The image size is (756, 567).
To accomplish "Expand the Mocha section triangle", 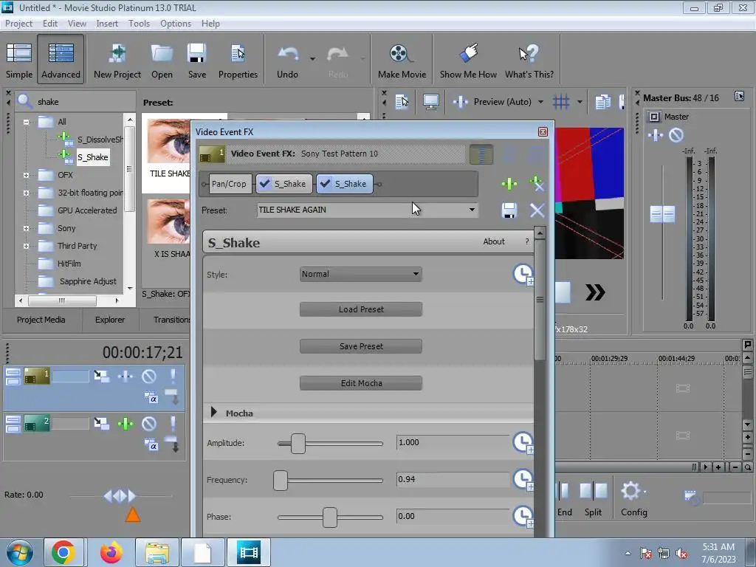I will 214,412.
